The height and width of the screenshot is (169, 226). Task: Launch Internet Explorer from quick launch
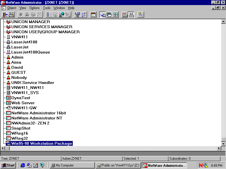pos(22,165)
